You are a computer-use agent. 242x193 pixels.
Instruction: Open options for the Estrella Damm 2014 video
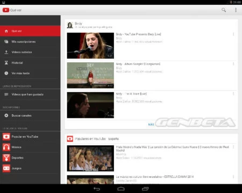[233, 177]
